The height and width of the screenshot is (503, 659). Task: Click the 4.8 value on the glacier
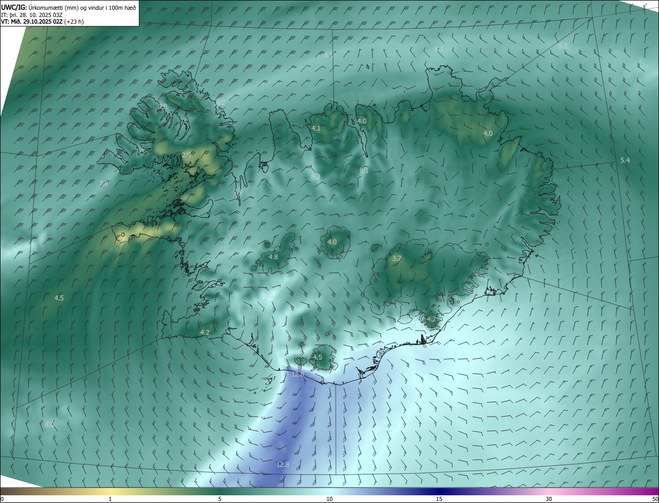[273, 257]
